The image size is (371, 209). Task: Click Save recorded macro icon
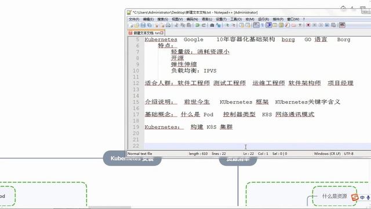[333, 25]
